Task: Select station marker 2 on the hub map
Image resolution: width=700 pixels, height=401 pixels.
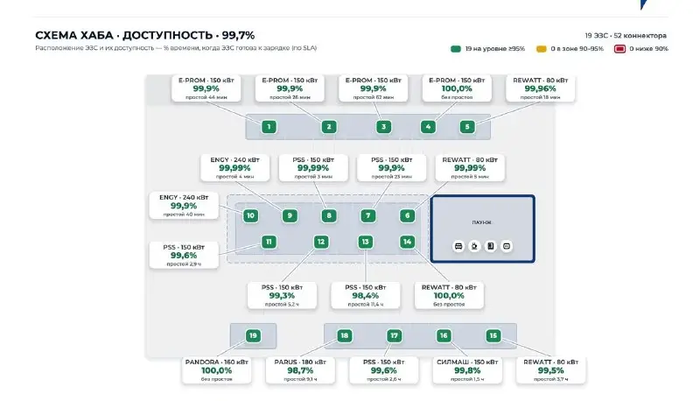Action: (329, 127)
